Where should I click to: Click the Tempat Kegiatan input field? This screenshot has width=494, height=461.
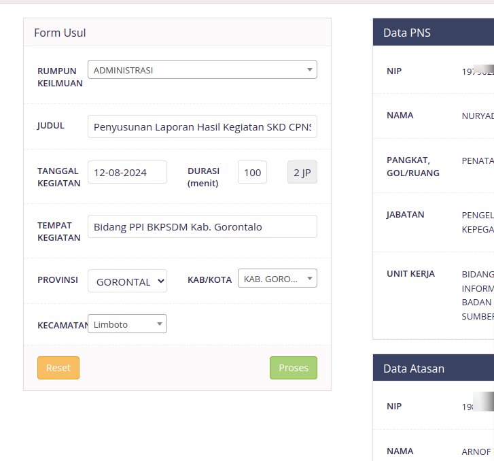(x=202, y=226)
